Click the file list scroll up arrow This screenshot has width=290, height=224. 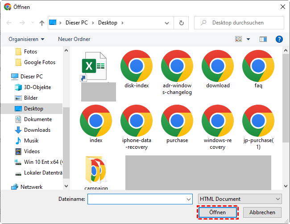click(286, 50)
